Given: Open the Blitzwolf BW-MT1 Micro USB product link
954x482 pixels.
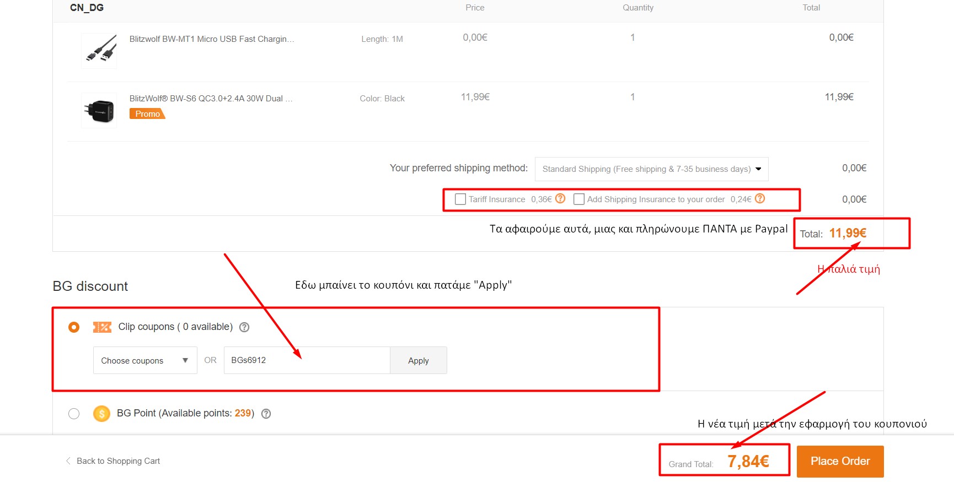Looking at the screenshot, I should (x=212, y=39).
